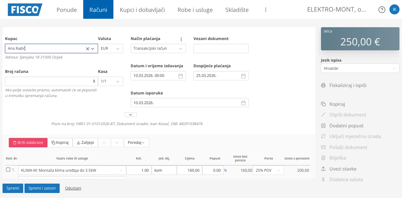Open the 25% PDV tax dropdown
The width and height of the screenshot is (402, 198).
[268, 170]
